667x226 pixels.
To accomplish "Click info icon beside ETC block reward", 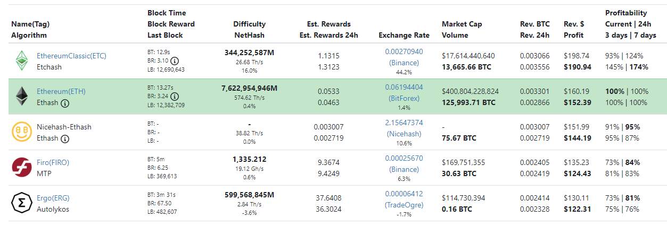I will click(174, 60).
